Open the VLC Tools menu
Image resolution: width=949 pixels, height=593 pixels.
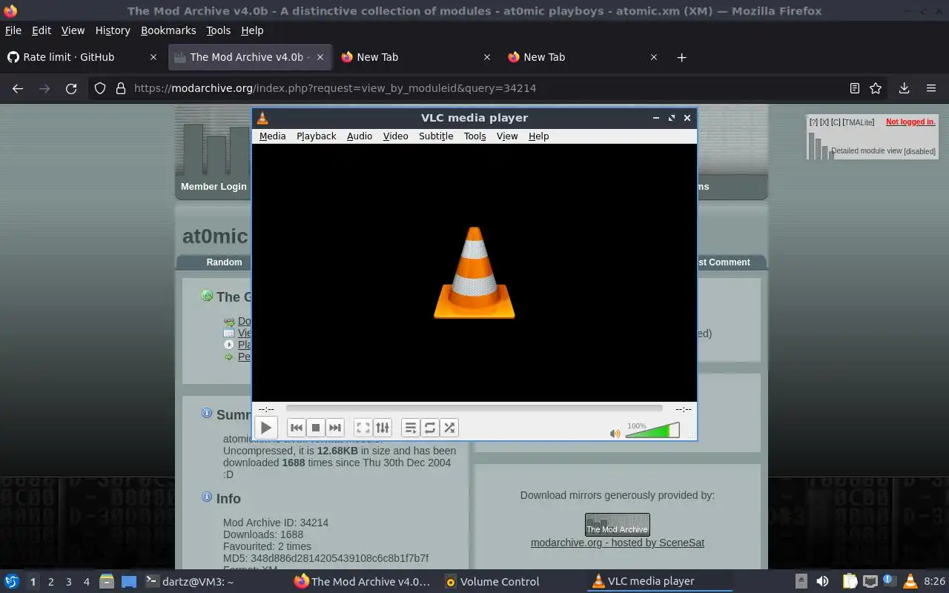474,136
